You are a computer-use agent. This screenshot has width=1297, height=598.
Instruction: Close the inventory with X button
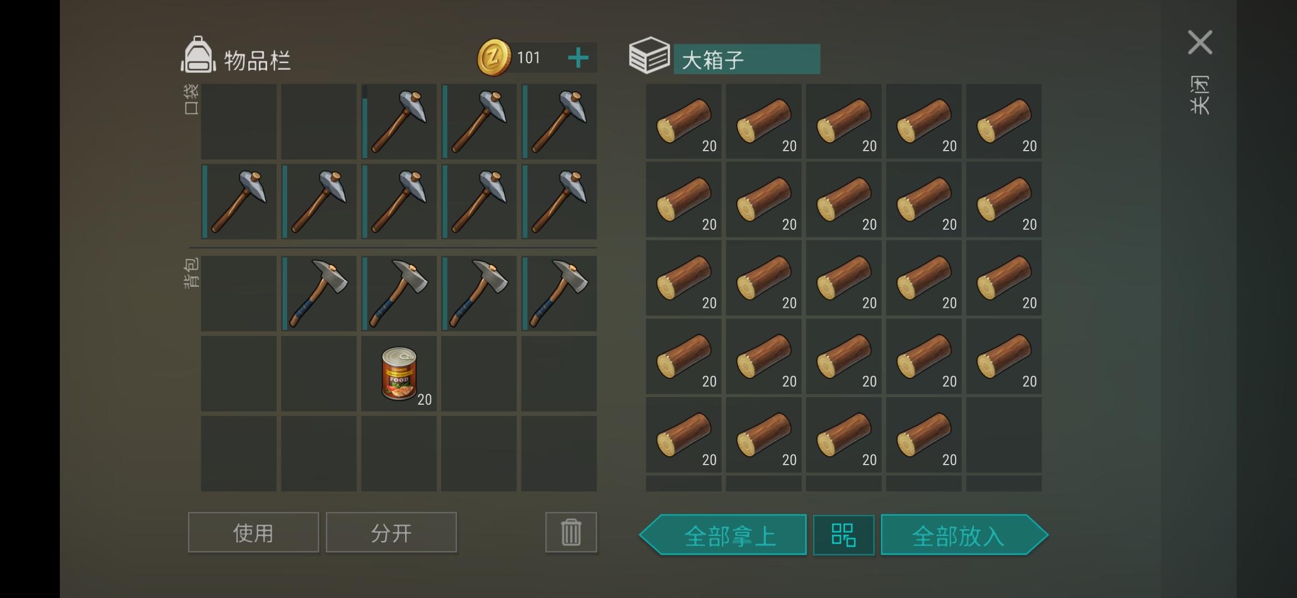1200,43
